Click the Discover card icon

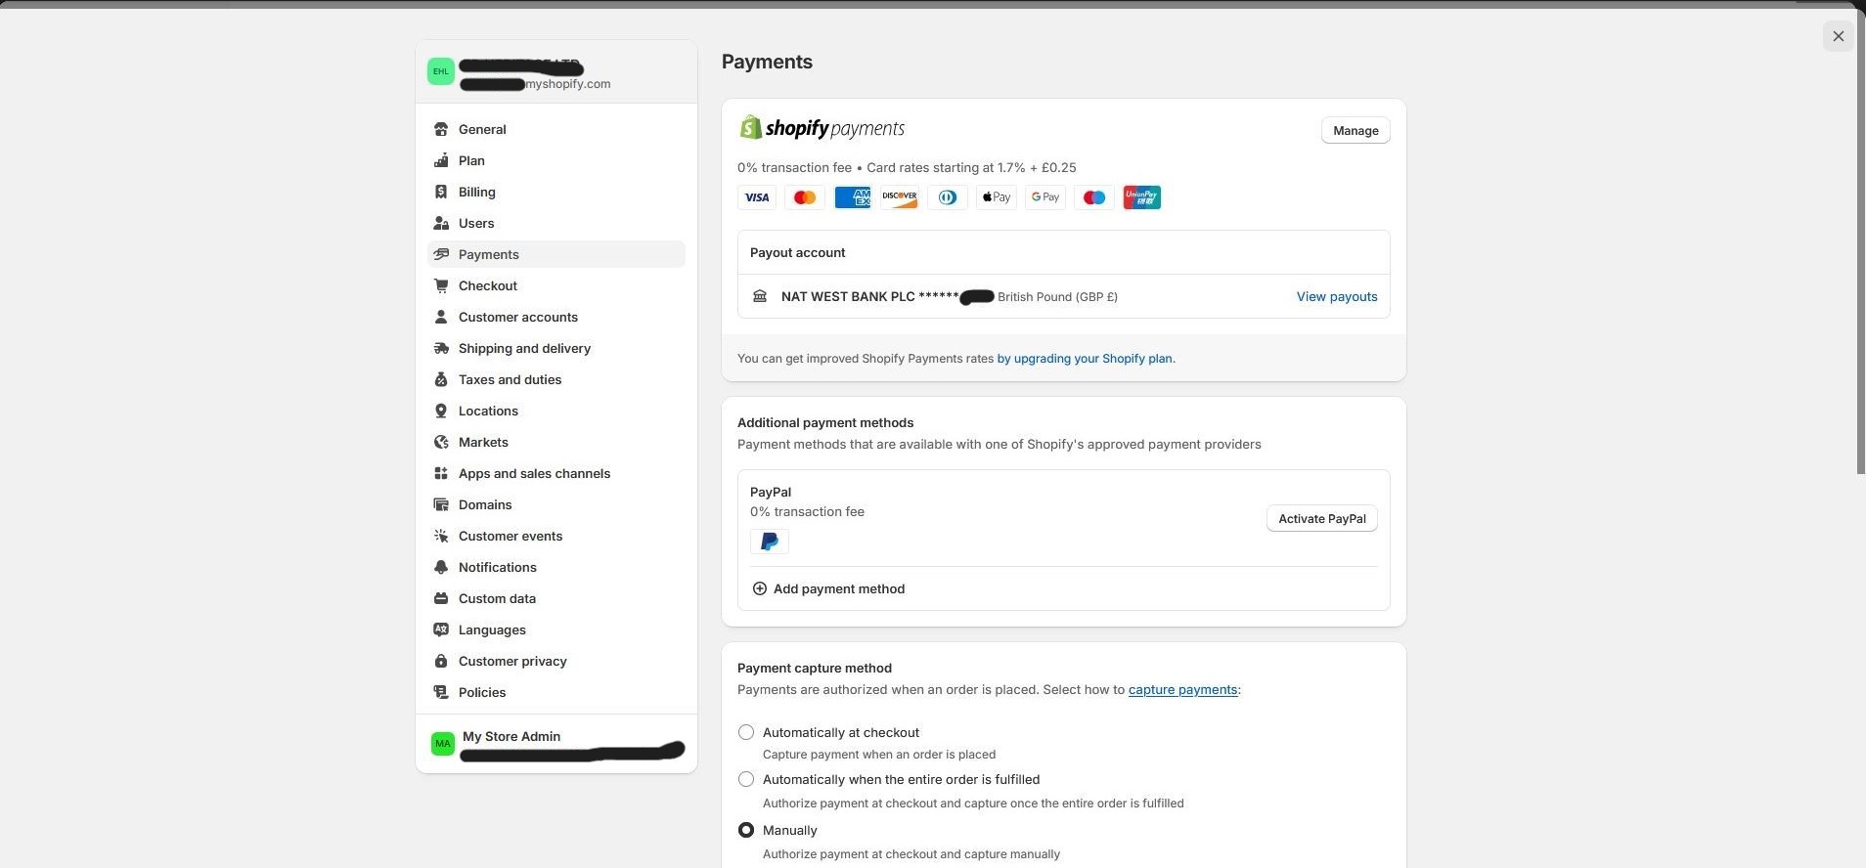coord(900,197)
